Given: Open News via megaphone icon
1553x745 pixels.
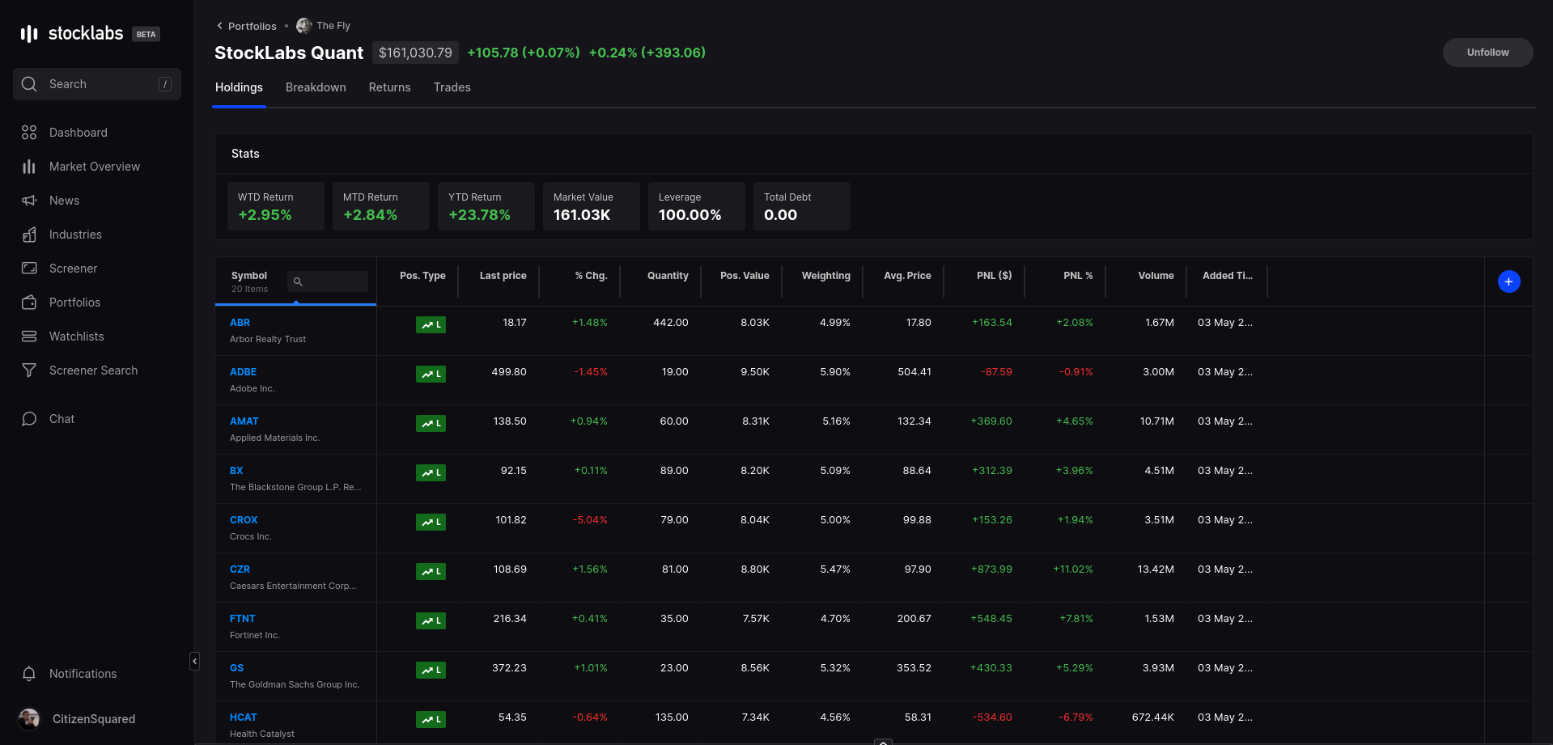Looking at the screenshot, I should point(29,201).
